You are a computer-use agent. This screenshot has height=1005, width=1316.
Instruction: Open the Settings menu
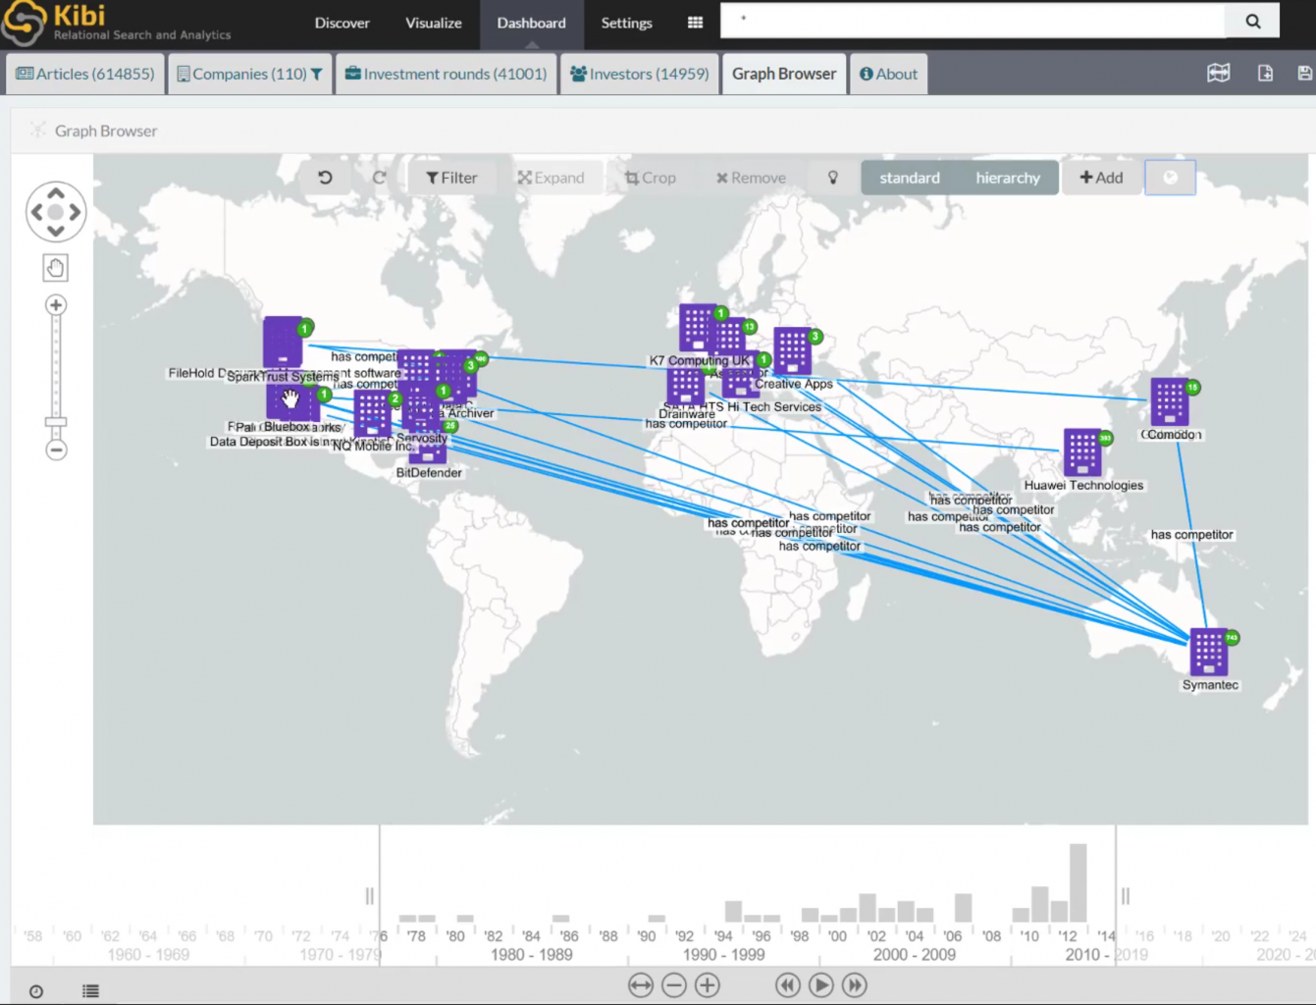pos(626,23)
